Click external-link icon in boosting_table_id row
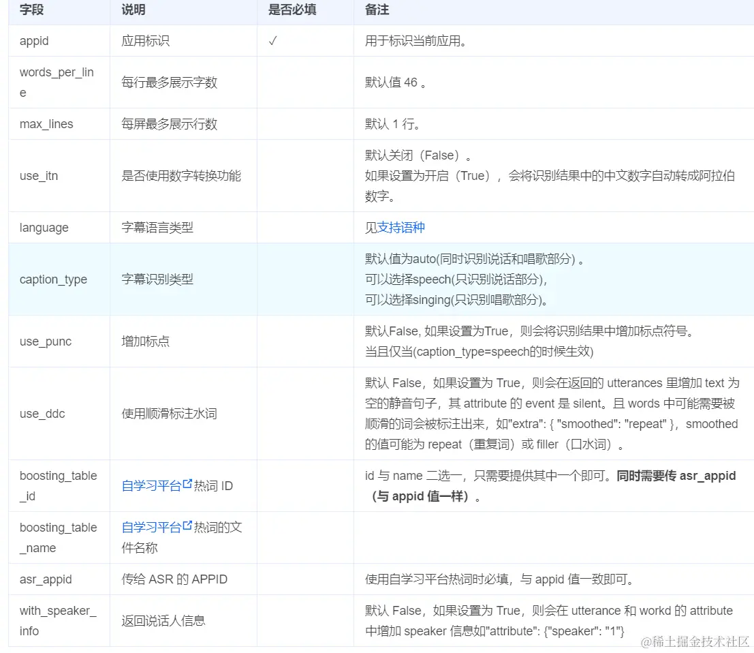This screenshot has height=653, width=754. click(187, 484)
